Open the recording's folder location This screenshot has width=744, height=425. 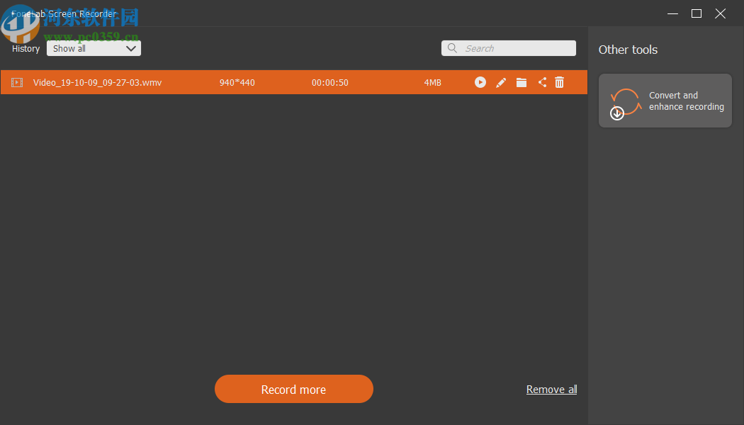tap(522, 82)
